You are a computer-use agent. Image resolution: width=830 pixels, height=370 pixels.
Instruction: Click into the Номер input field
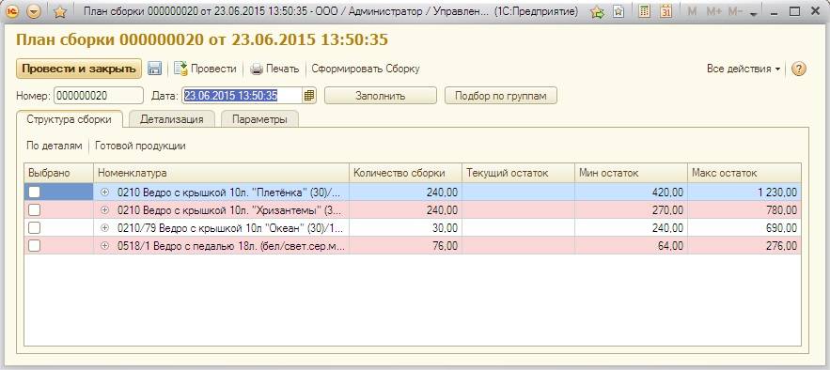pos(99,96)
